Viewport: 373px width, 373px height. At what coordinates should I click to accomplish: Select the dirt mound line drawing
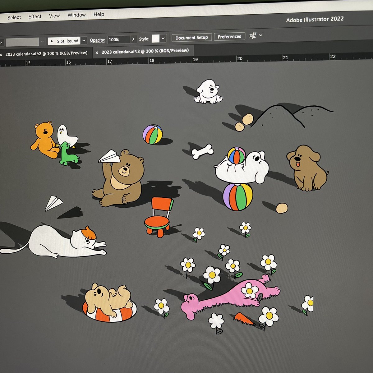click(292, 116)
